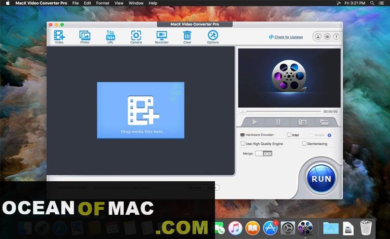Open help with the question mark icon
390x239 pixels.
pyautogui.click(x=336, y=37)
